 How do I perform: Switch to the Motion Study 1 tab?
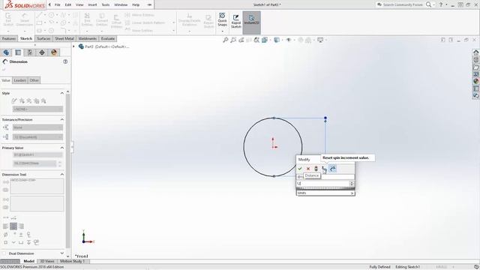pos(73,261)
